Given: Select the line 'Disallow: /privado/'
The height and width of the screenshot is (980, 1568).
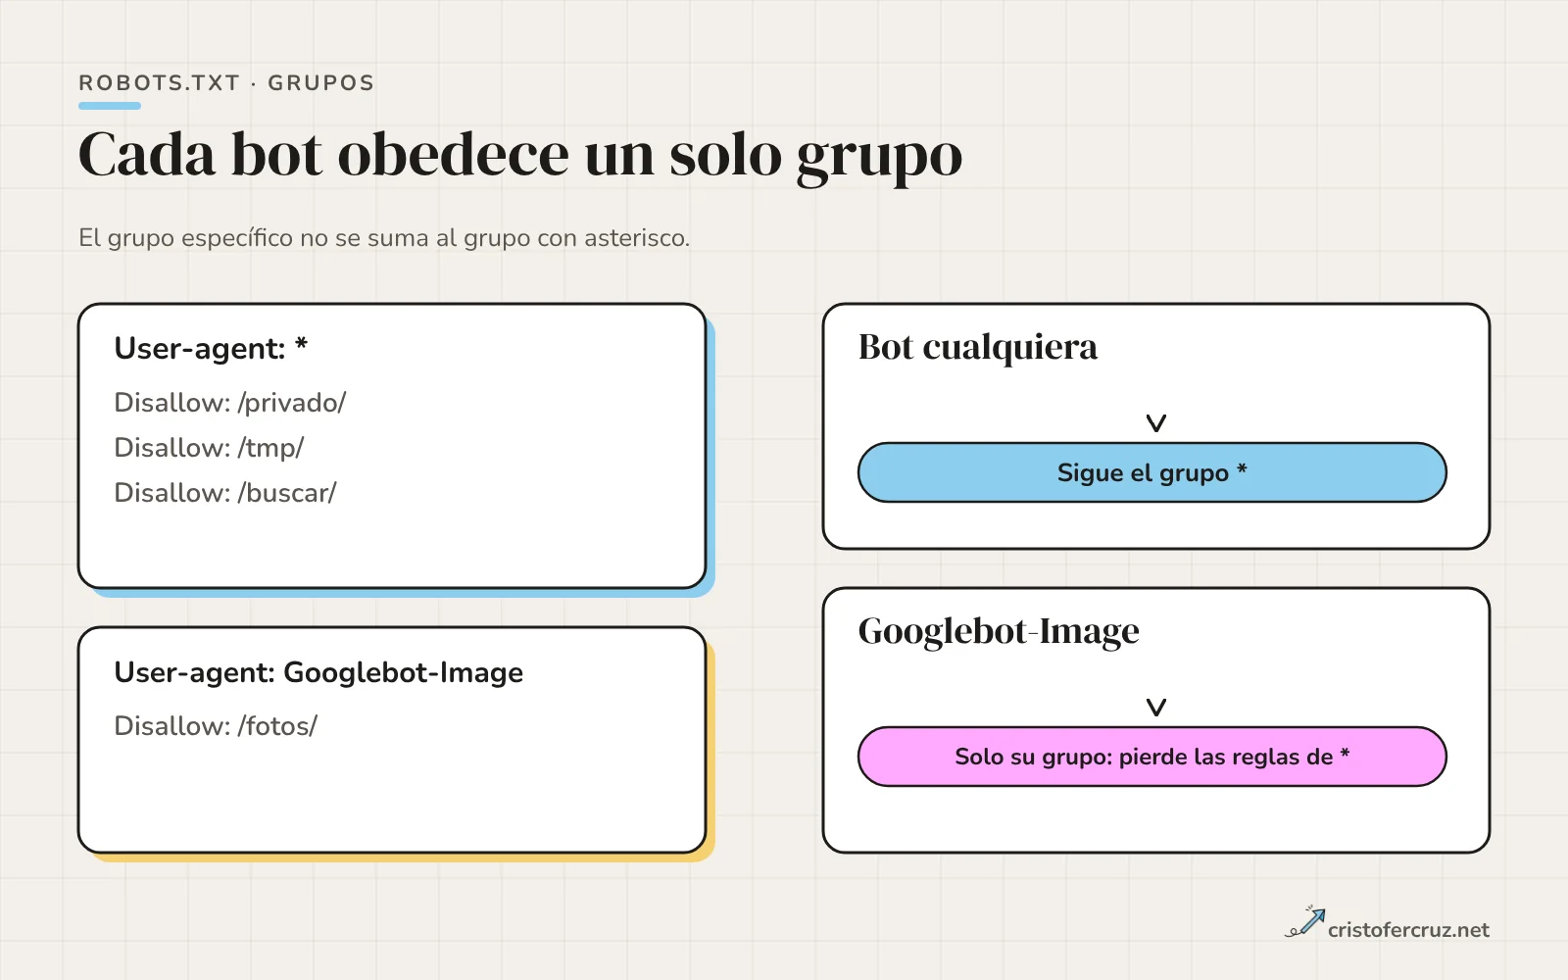Looking at the screenshot, I should pos(230,403).
